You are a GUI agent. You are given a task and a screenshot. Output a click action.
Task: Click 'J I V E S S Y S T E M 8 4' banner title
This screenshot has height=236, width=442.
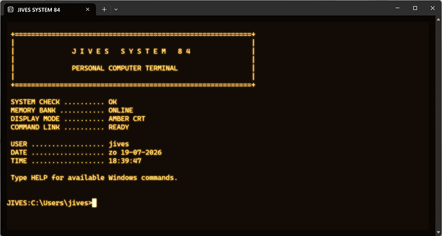click(131, 51)
